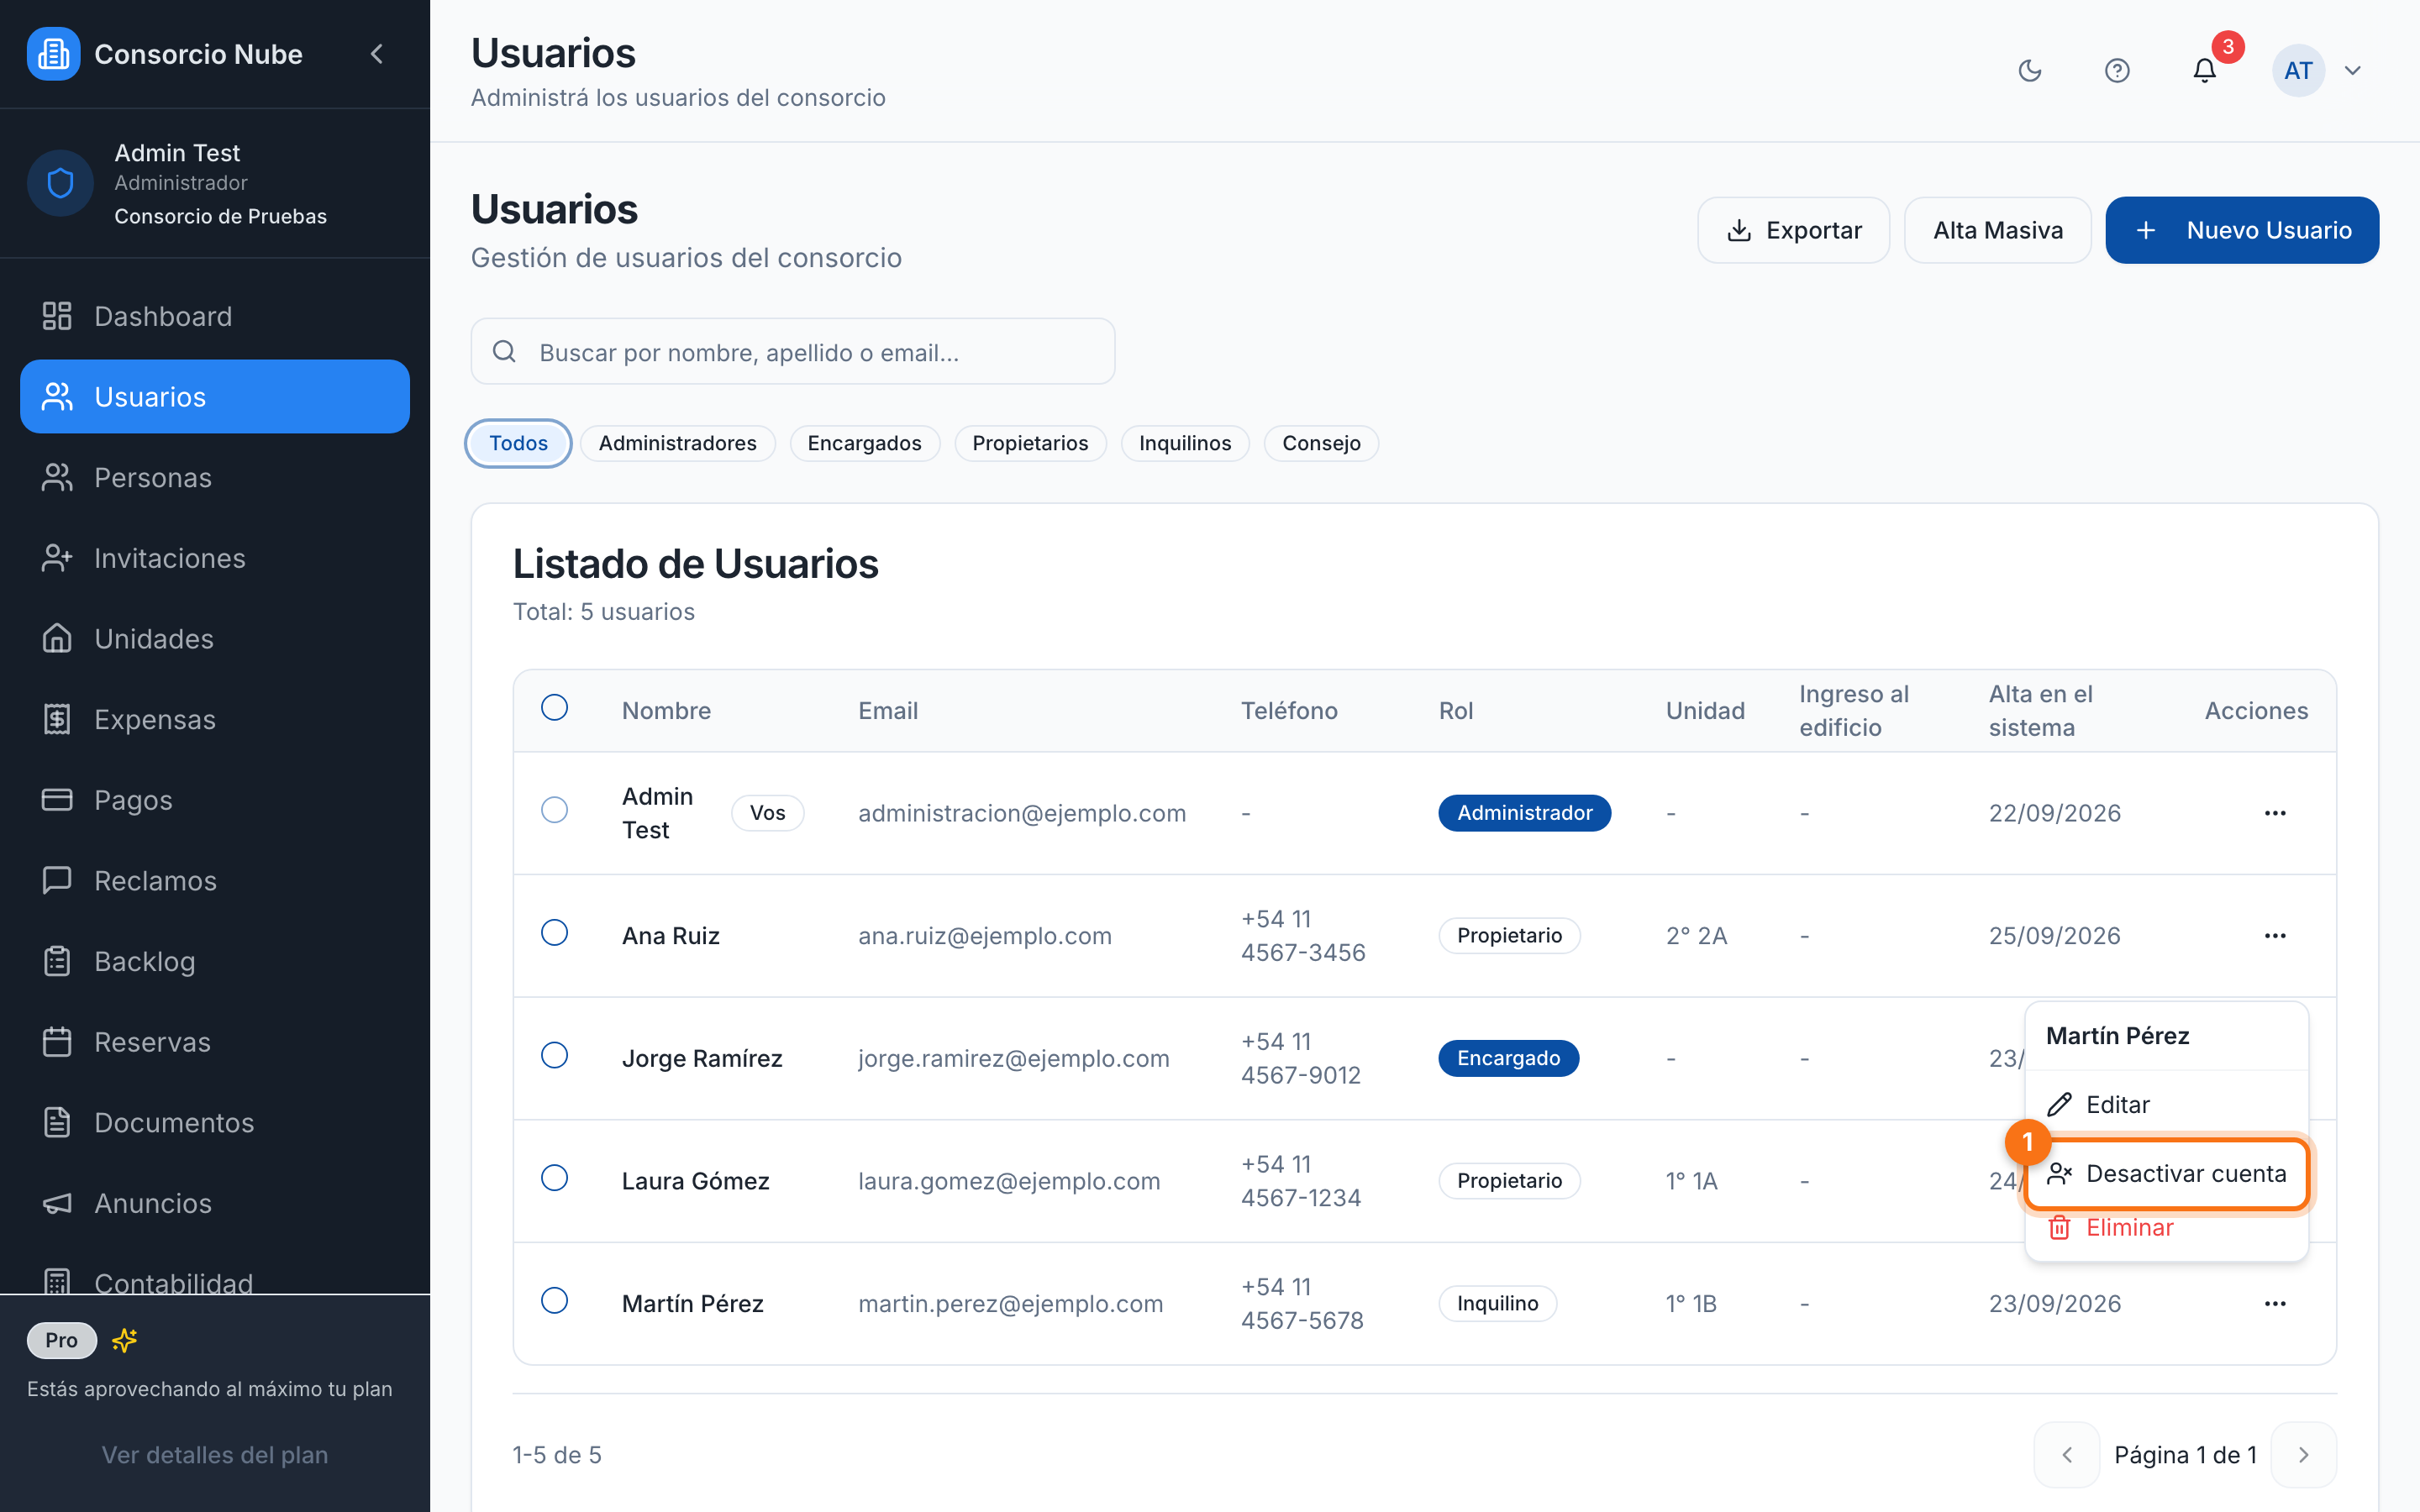Open actions menu for Admin Test row
Viewport: 2420px width, 1512px height.
(x=2275, y=813)
